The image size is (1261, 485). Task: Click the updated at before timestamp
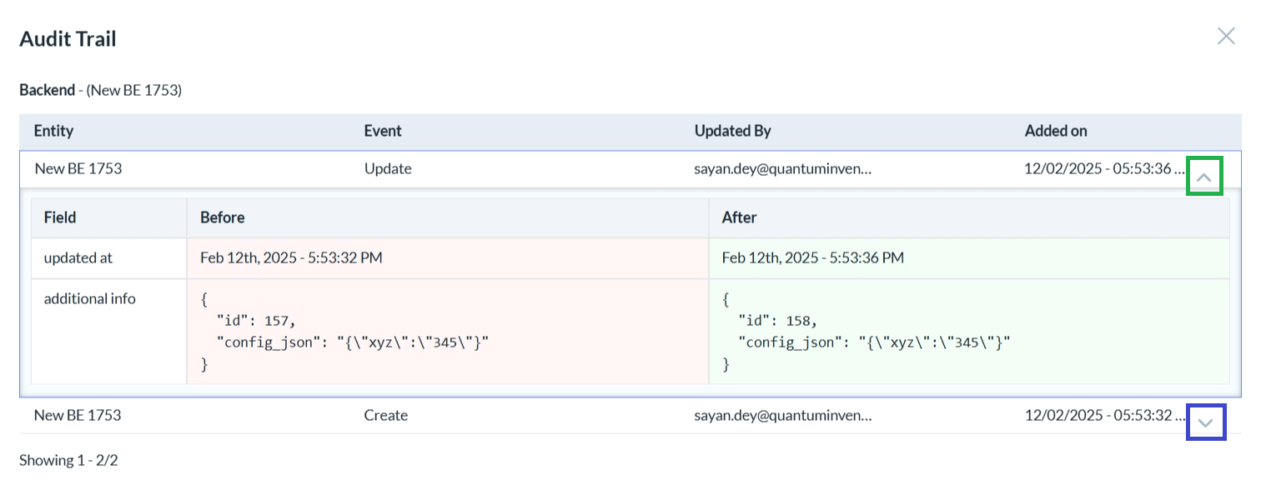pos(290,257)
